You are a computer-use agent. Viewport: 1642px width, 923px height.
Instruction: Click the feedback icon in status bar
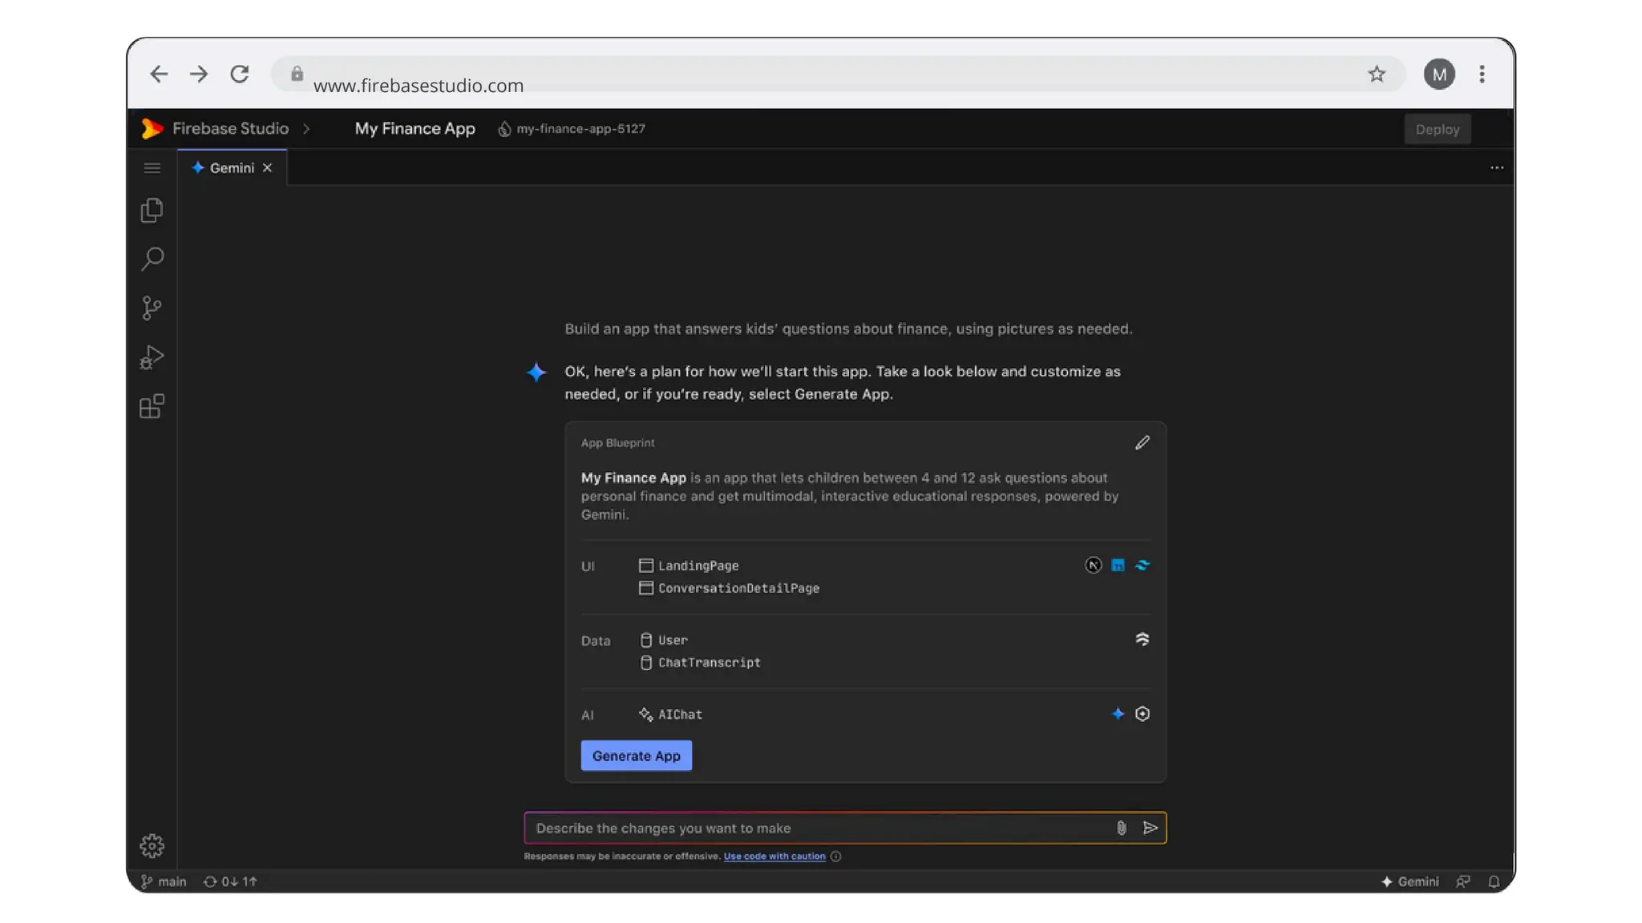coord(1463,882)
